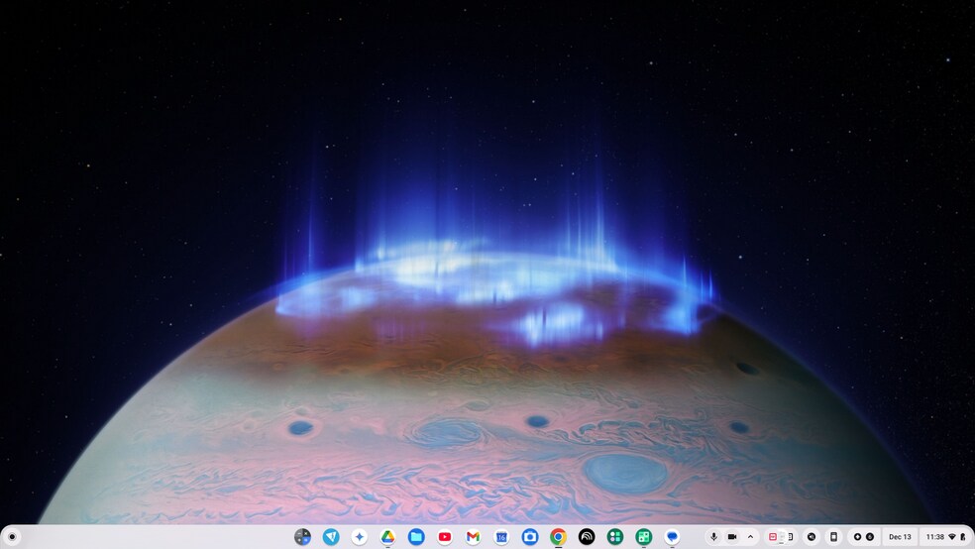Open Quick Settings via 11:38 clock
The image size is (975, 549).
[x=935, y=536]
